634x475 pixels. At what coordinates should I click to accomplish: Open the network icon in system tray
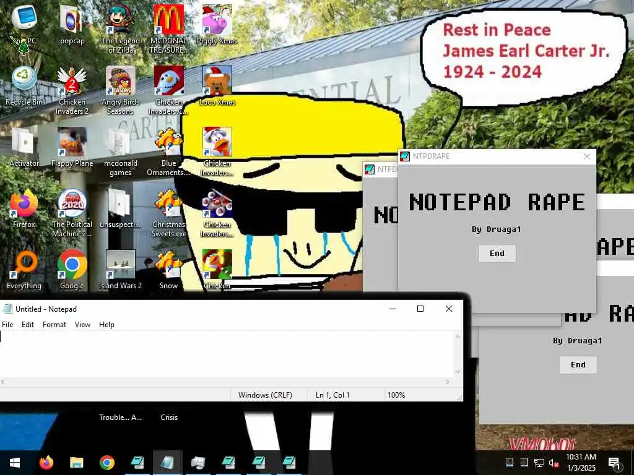point(539,463)
